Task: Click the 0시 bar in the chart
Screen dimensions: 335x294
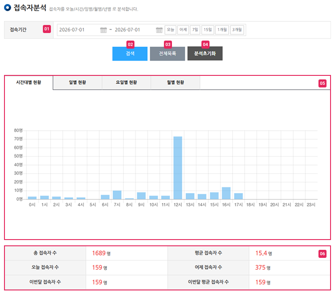Action: (x=32, y=198)
